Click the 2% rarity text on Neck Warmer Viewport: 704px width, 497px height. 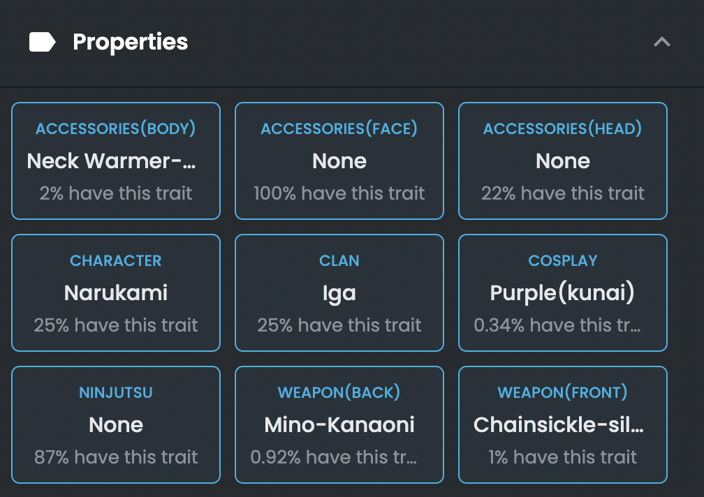tap(115, 193)
